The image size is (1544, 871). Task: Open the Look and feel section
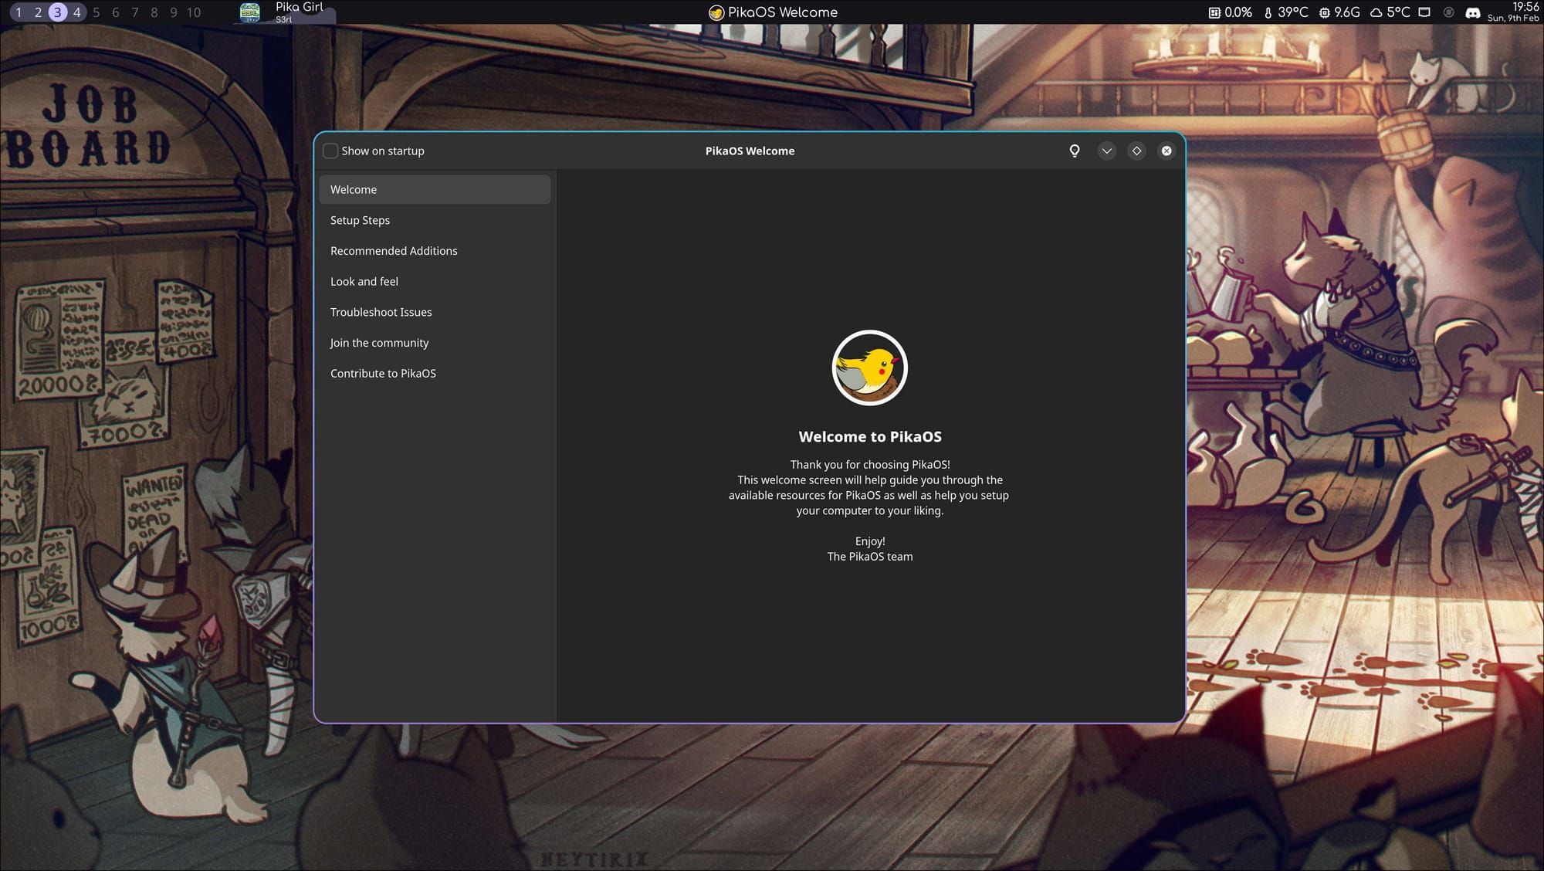click(x=364, y=281)
